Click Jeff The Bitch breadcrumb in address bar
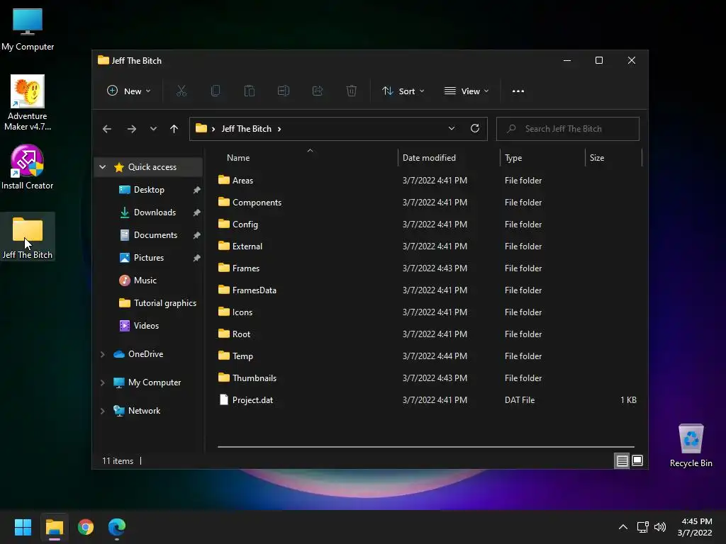The width and height of the screenshot is (726, 544). point(246,129)
